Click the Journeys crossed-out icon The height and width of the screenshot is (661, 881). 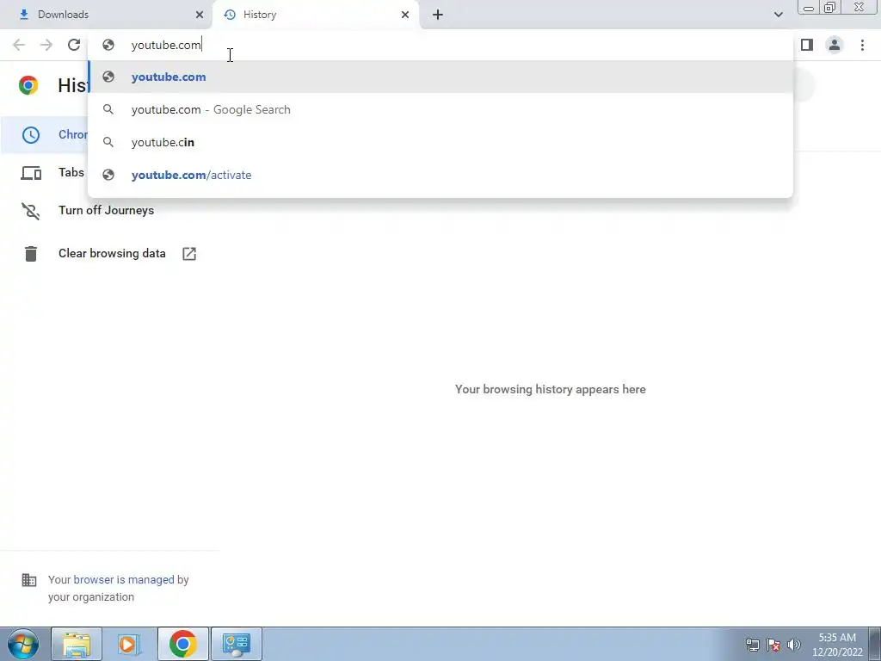(x=31, y=211)
